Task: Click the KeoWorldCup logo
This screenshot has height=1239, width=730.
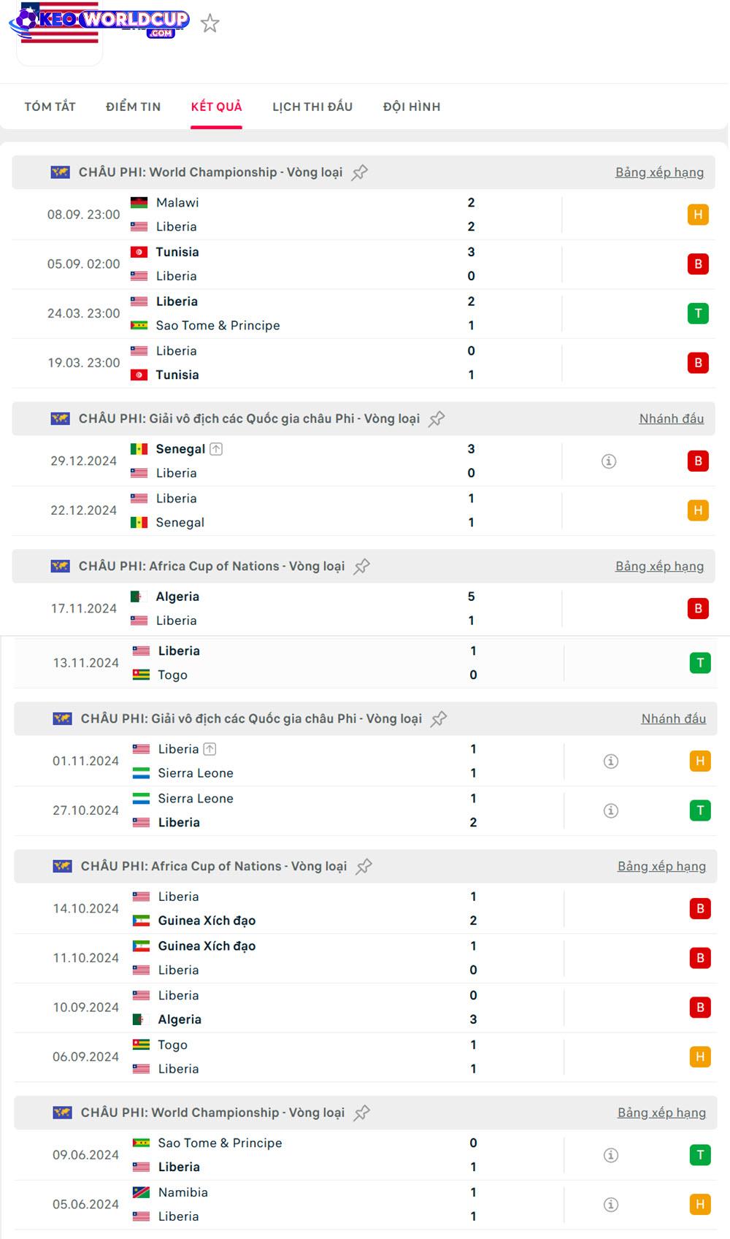Action: (99, 22)
